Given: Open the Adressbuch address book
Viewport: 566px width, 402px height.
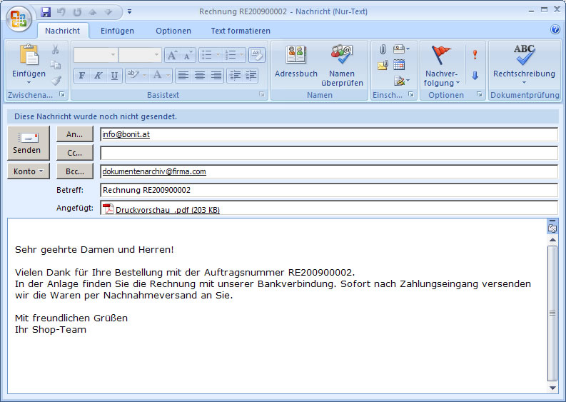Looking at the screenshot, I should point(296,61).
